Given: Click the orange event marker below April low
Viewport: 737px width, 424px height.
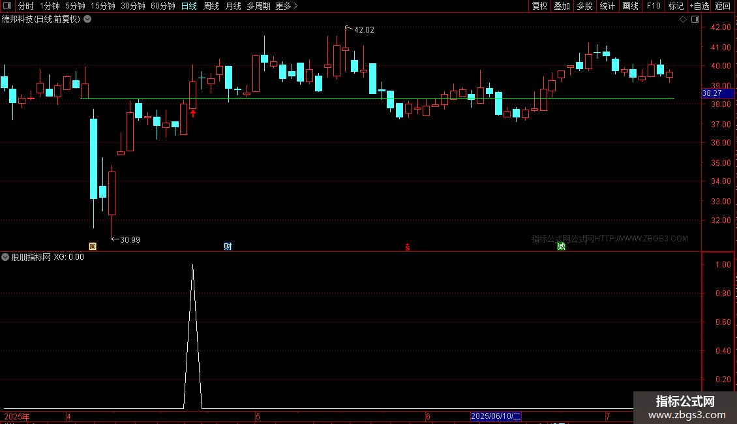Looking at the screenshot, I should click(93, 247).
